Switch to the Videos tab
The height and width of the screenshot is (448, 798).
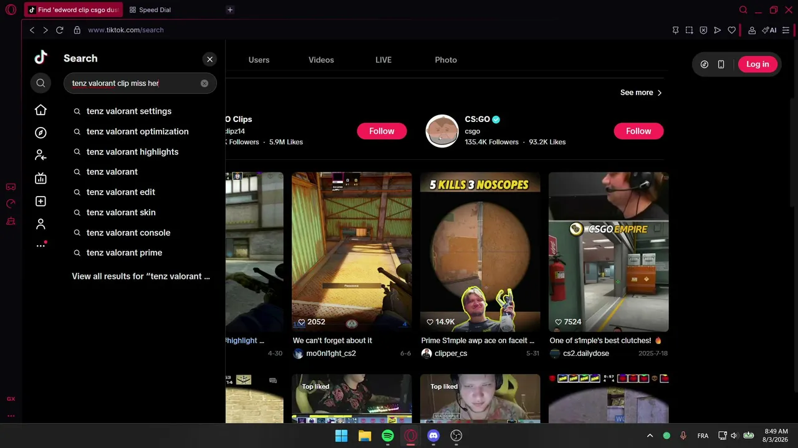pos(321,60)
